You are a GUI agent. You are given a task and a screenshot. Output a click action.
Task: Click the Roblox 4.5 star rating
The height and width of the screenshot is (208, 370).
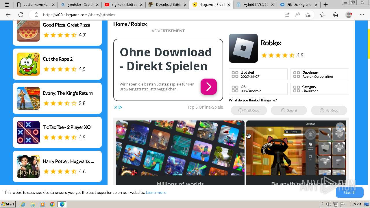tap(282, 55)
